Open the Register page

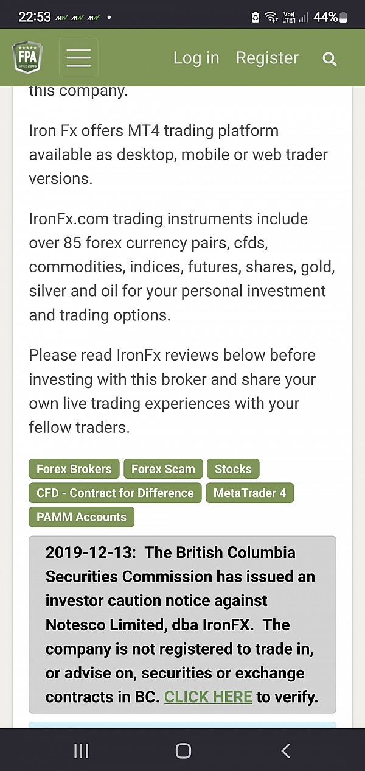[267, 58]
